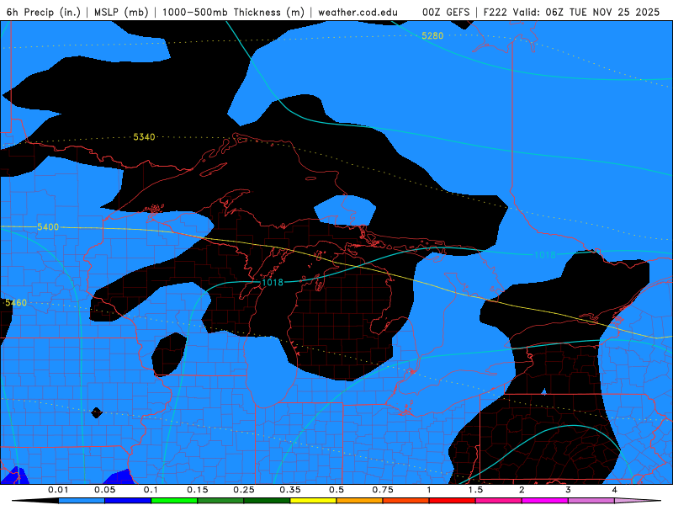Click the 1018 isobar label over Ontario
This screenshot has width=673, height=505.
[x=544, y=255]
